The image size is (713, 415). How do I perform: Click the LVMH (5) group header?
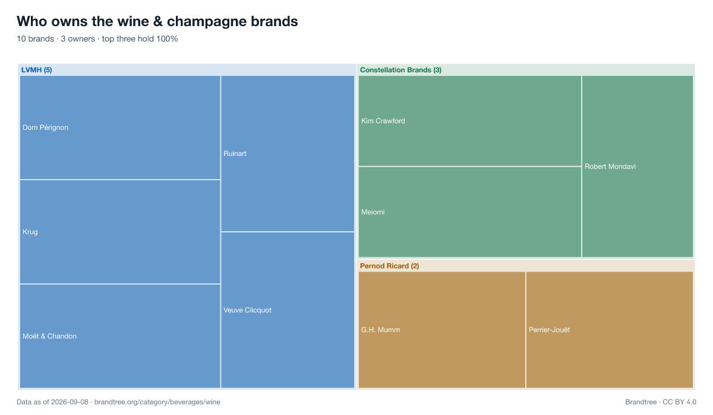pyautogui.click(x=37, y=70)
